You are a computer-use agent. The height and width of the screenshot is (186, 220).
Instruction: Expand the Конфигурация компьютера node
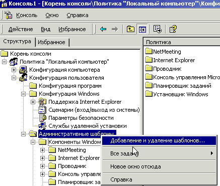[x=14, y=70]
